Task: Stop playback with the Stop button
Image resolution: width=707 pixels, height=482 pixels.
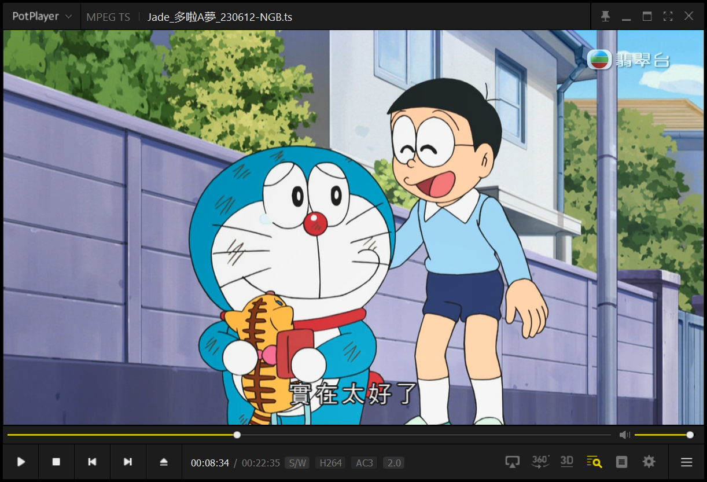Action: tap(56, 462)
